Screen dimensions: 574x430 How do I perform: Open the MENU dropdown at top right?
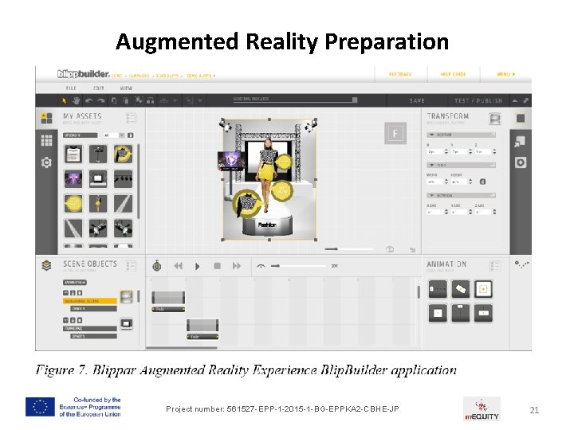(506, 74)
